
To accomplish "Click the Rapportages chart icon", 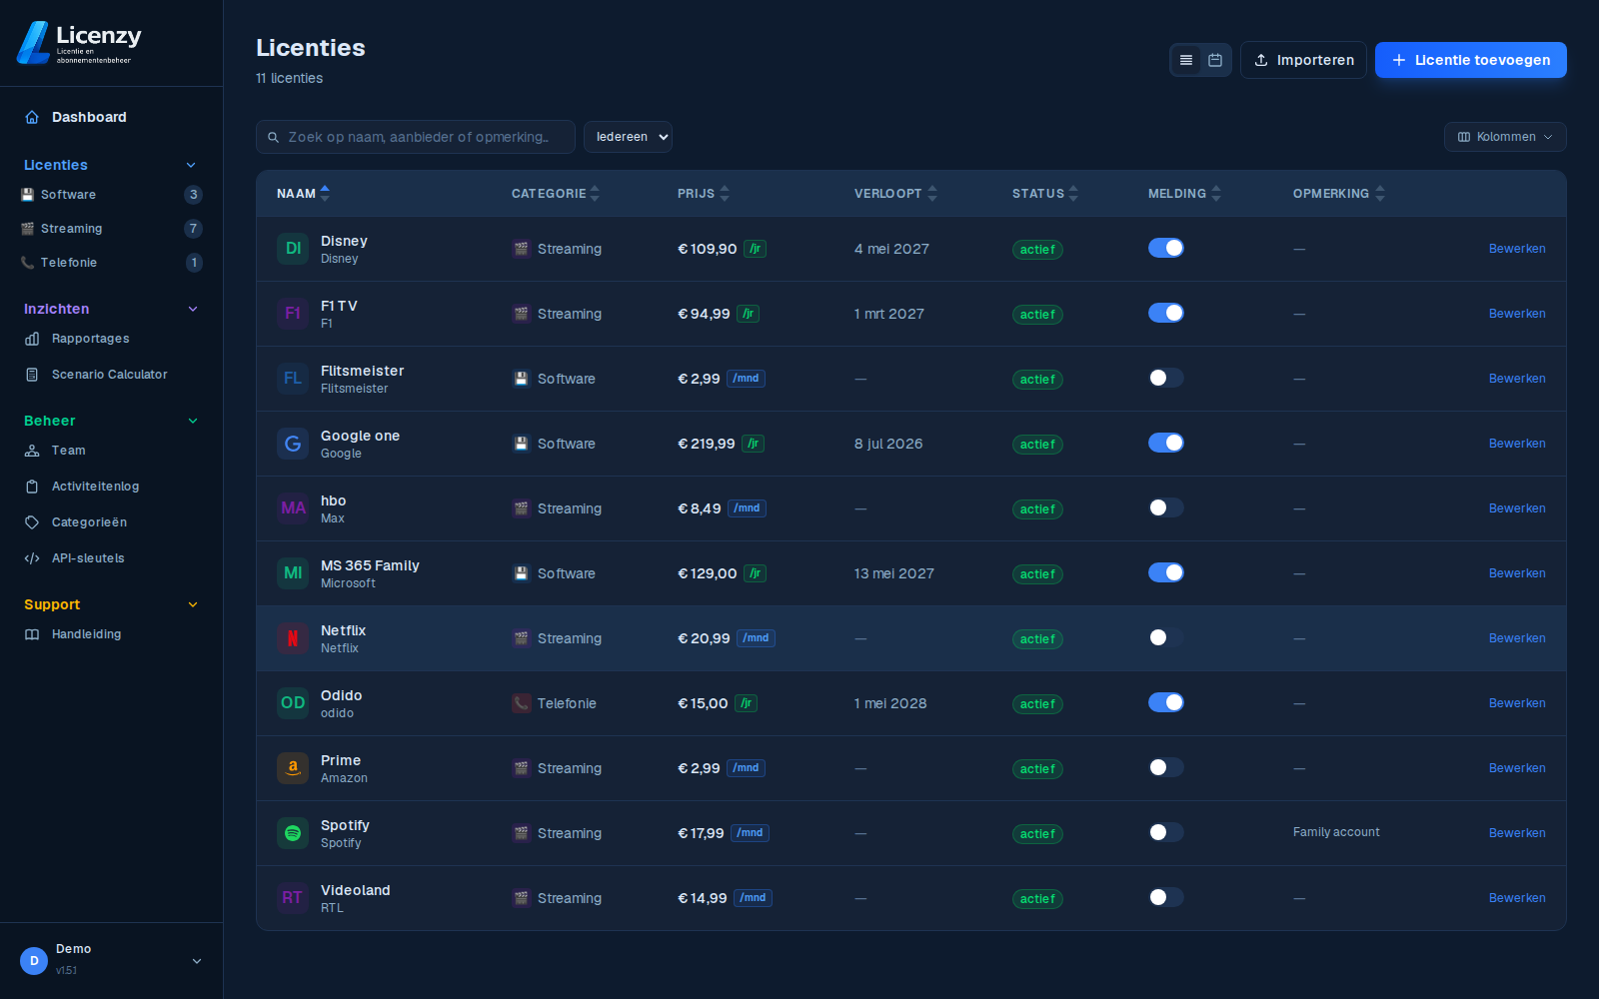I will click(32, 339).
